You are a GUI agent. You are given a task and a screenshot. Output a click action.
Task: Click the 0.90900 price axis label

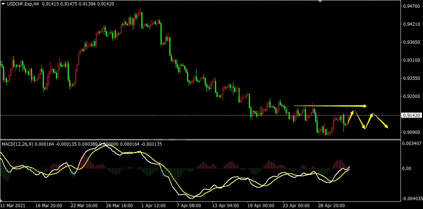coord(412,132)
